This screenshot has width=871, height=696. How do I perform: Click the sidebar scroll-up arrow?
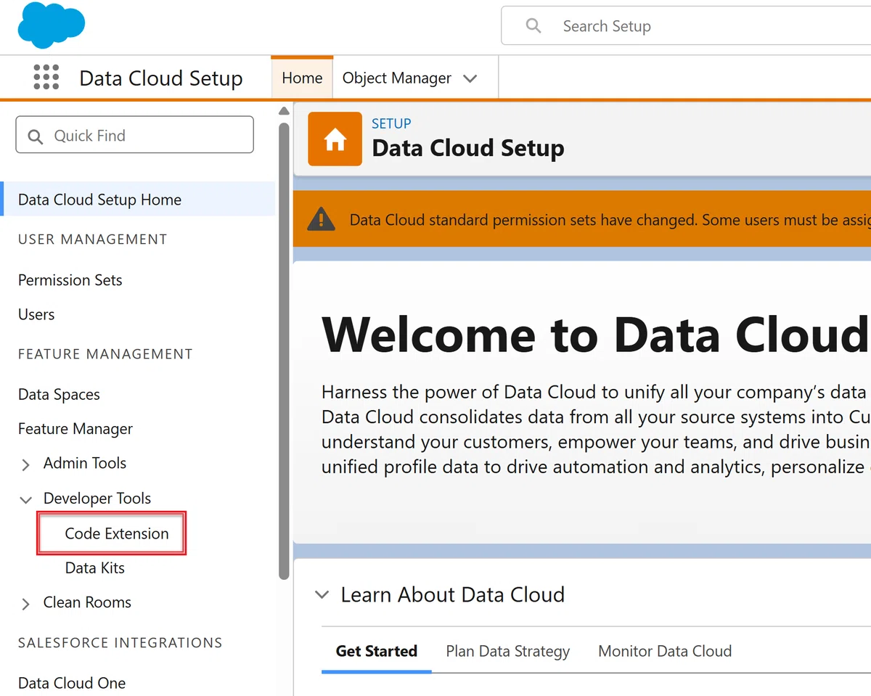click(284, 111)
